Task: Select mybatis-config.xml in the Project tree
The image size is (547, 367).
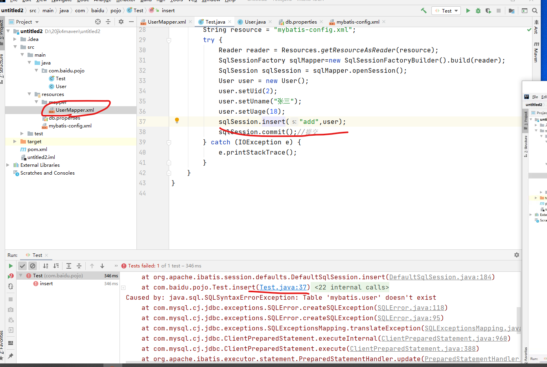Action: point(70,125)
